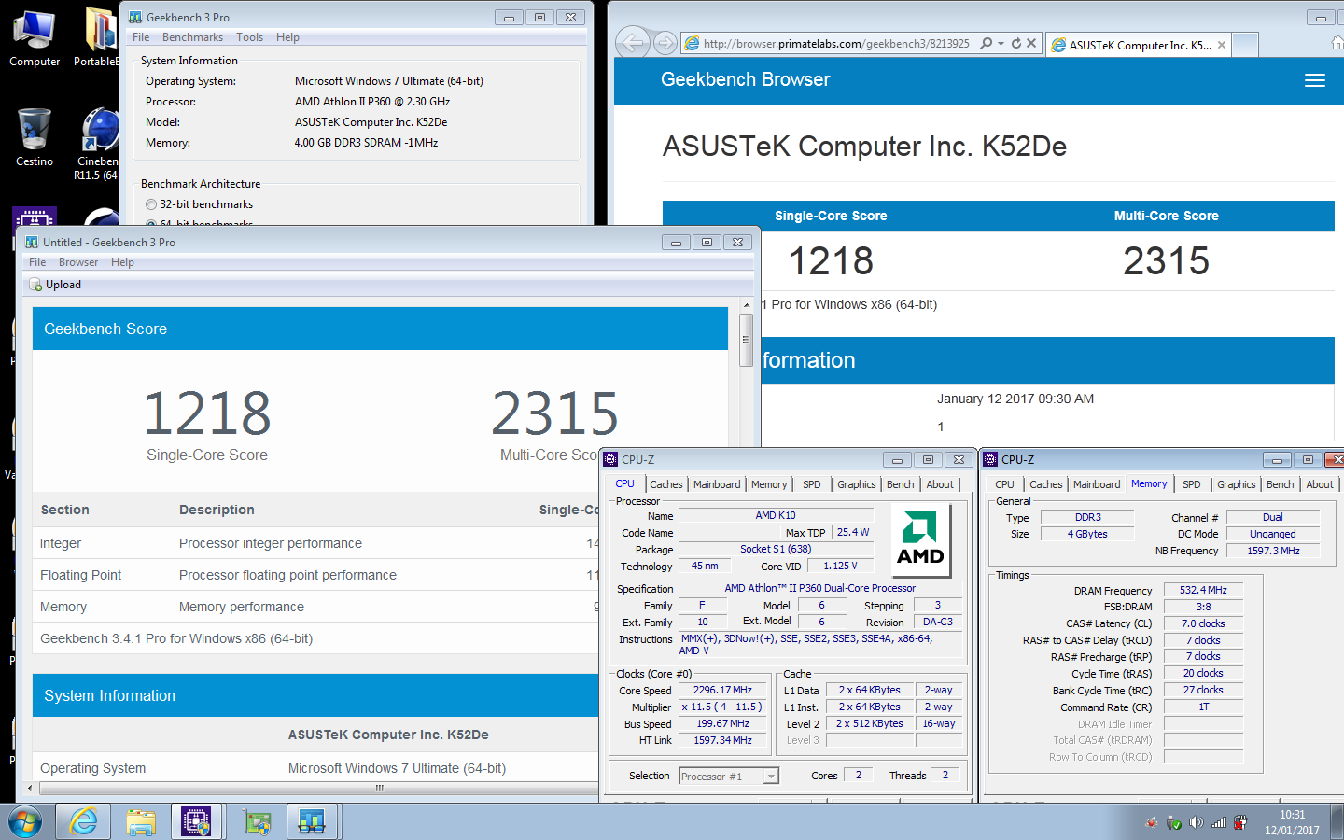Click the Geekbench results horizontal scrollbar
Viewport: 1344px width, 840px height.
click(380, 788)
